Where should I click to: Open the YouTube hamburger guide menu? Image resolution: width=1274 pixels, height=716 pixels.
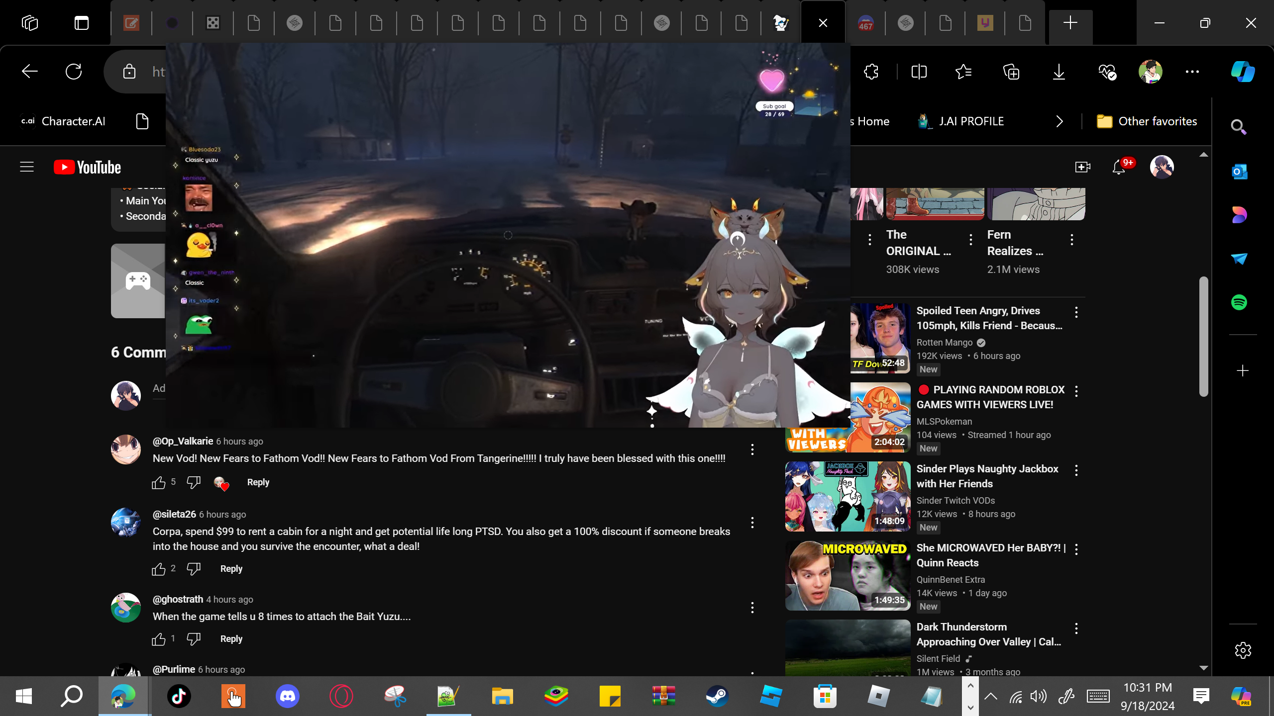[x=27, y=167]
